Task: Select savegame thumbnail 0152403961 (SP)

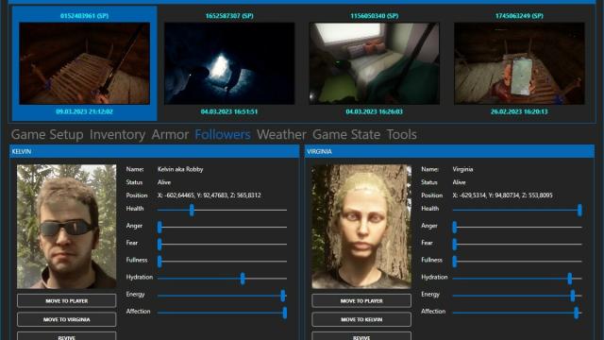Action: tap(84, 63)
